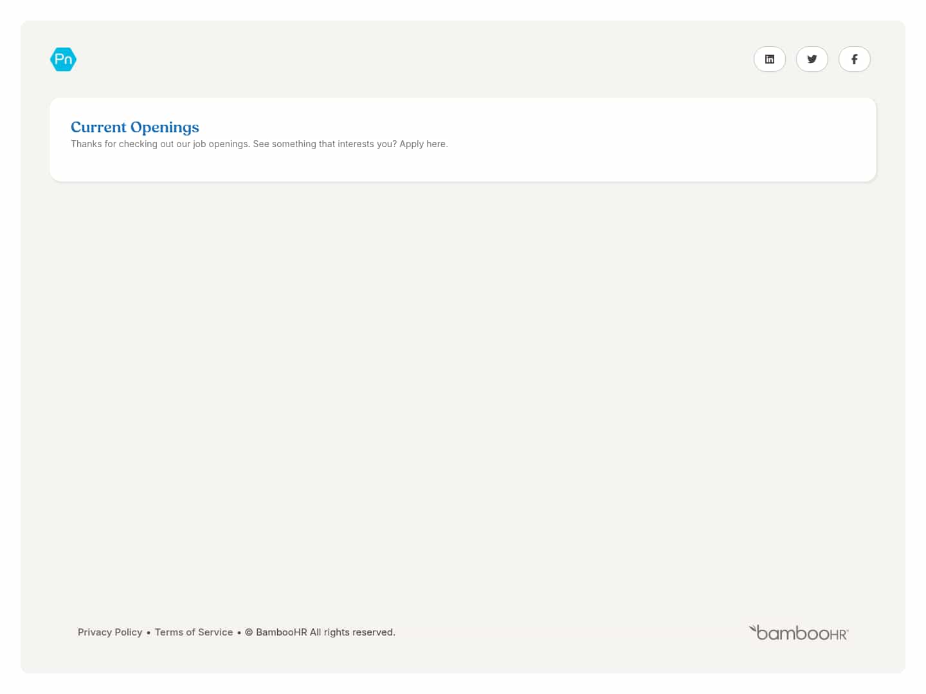Click the dot separator between footer links

click(148, 632)
